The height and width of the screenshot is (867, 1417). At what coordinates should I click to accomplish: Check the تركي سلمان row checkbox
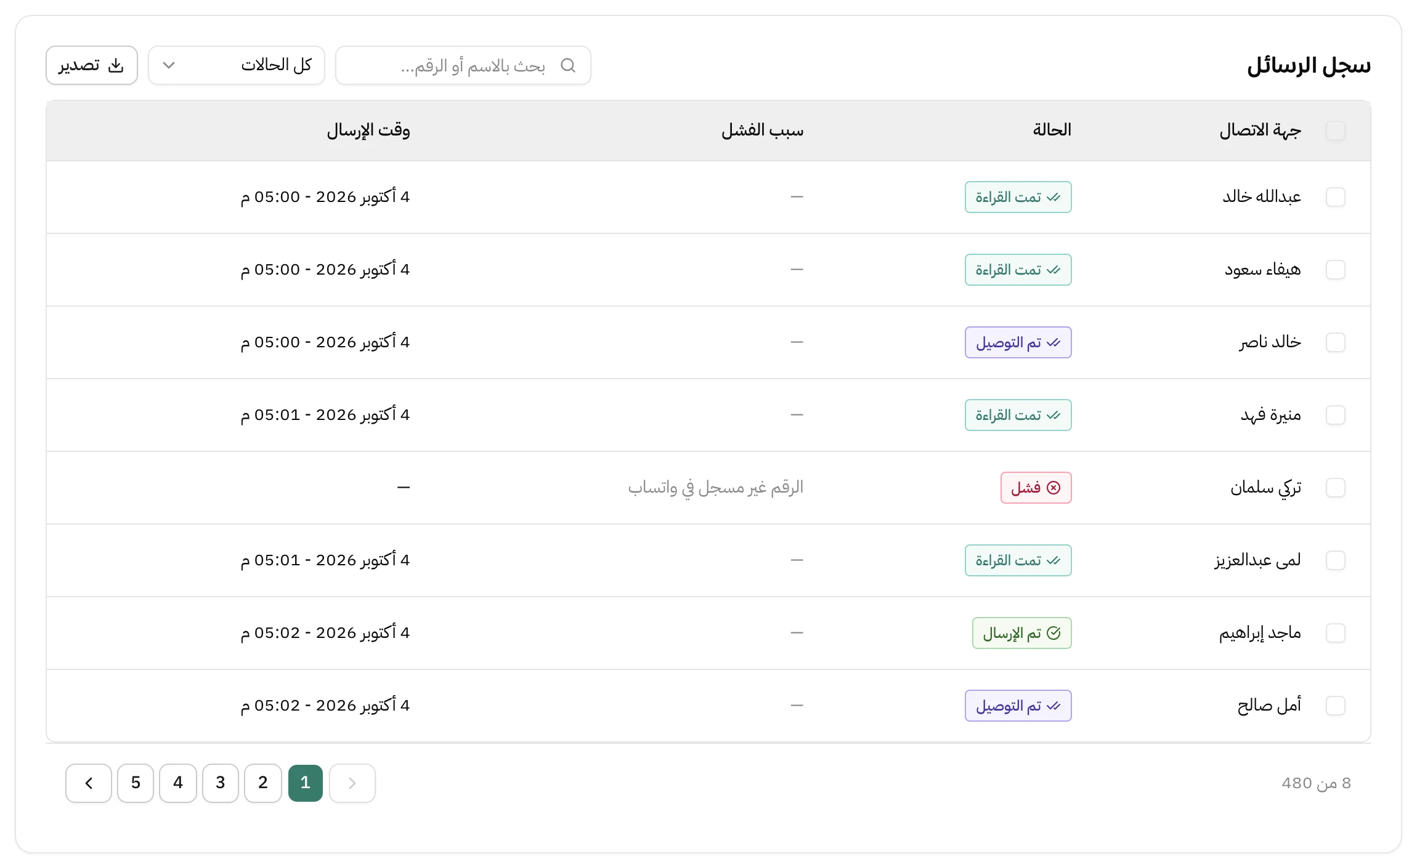[1336, 488]
